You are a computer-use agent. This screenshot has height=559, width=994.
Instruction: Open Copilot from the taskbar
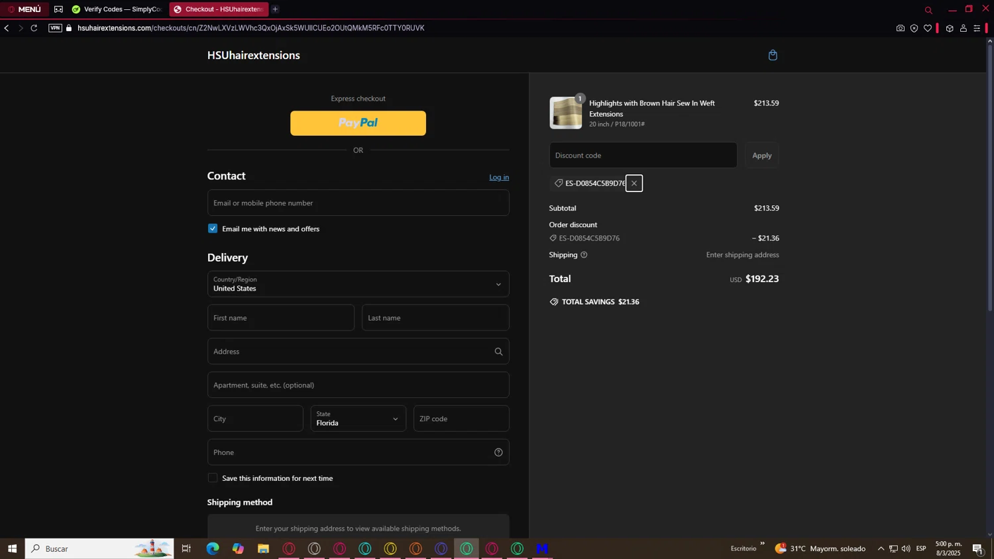(x=238, y=548)
